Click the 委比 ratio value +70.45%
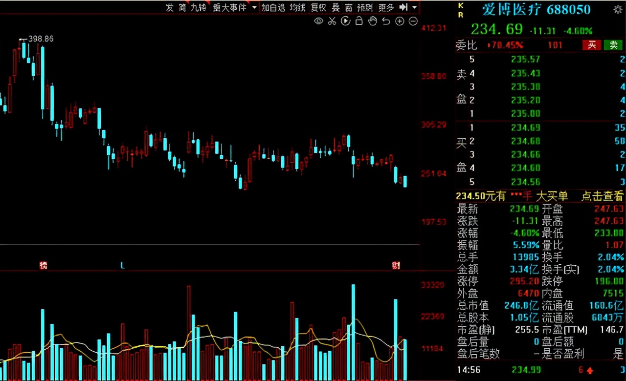 505,45
